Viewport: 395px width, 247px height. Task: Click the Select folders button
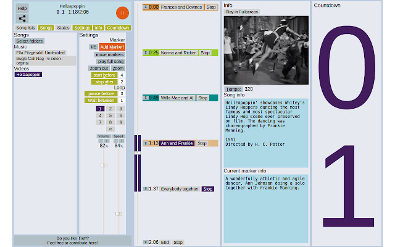pos(30,41)
